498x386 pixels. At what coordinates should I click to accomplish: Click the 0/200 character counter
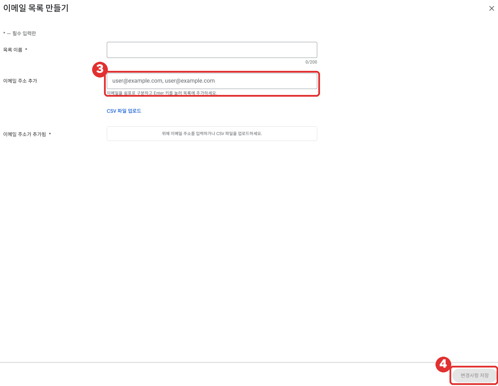tap(311, 62)
